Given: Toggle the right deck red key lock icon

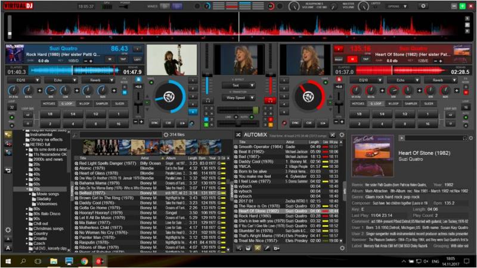Looking at the screenshot, I should point(339,79).
